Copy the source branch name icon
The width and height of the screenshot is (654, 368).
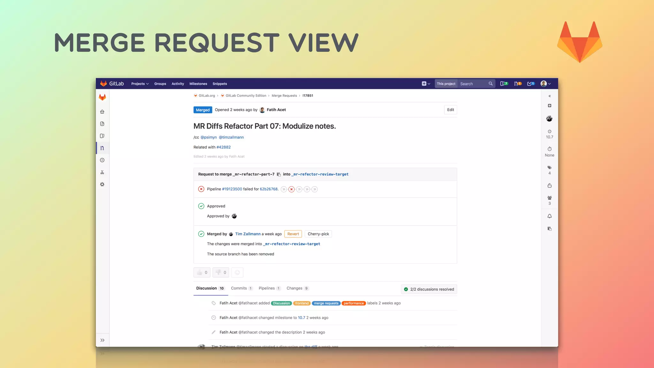(279, 174)
